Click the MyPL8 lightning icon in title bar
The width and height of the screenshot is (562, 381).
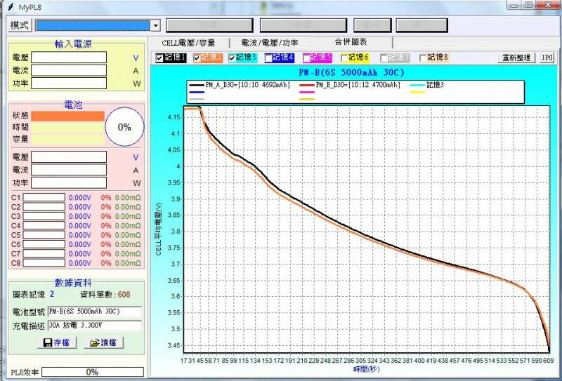point(7,6)
